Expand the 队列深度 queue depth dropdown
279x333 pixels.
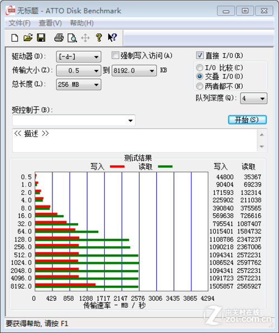pos(253,99)
